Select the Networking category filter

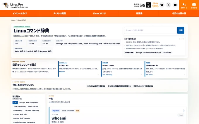click(18, 111)
